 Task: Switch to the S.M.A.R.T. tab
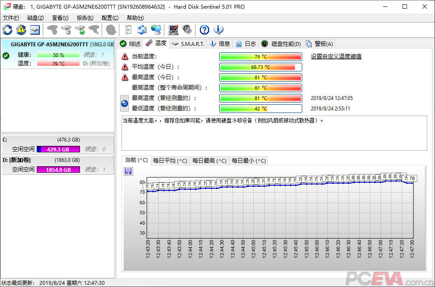[x=188, y=44]
